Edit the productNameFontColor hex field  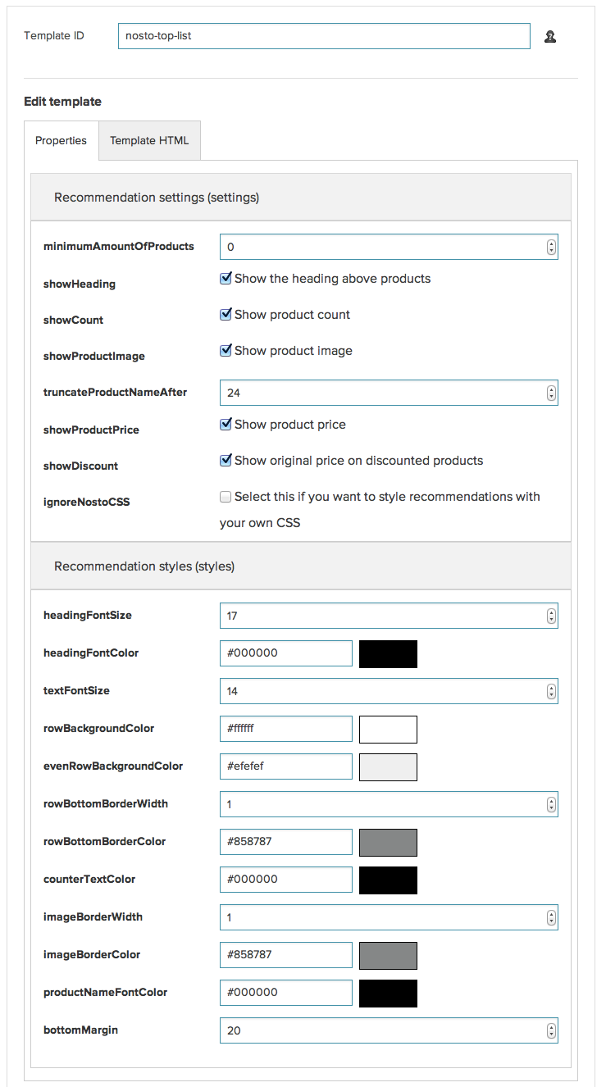(286, 993)
